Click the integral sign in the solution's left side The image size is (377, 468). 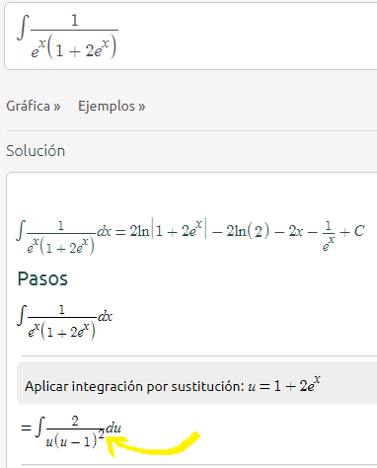(x=21, y=231)
